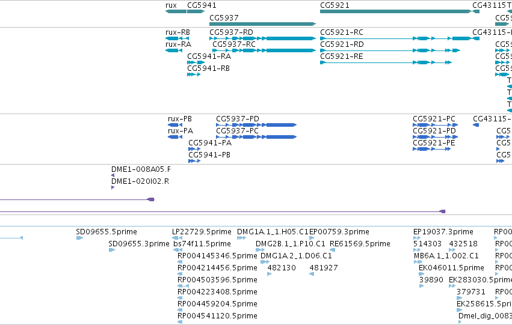The image size is (512, 325).
Task: Select the 482130 feature label
Action: tap(282, 268)
